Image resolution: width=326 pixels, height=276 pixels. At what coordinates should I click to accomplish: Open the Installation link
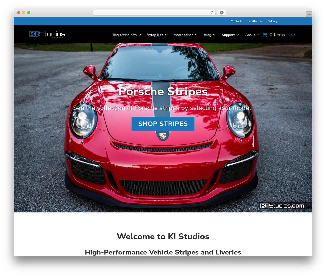[x=254, y=21]
